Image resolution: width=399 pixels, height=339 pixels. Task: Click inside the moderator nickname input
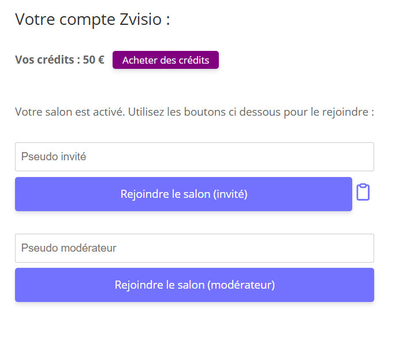(x=194, y=248)
